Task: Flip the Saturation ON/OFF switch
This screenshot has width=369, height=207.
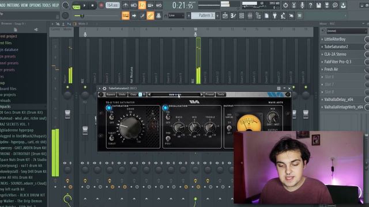Action: 111,117
